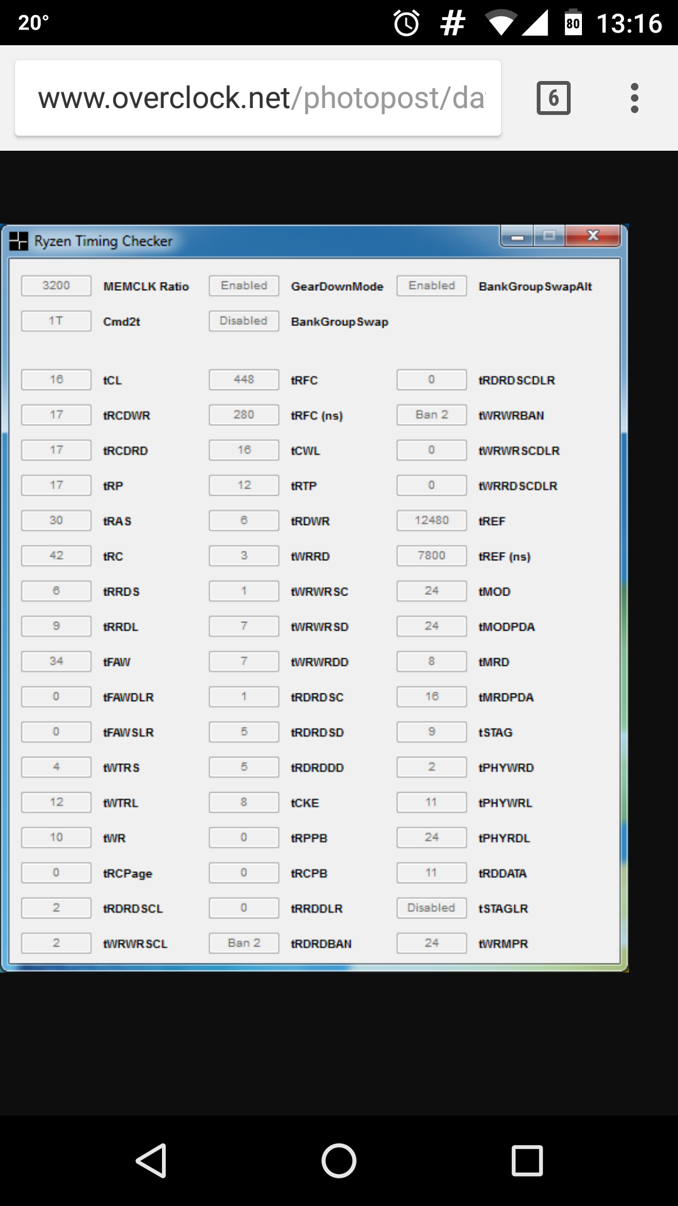Click the tREF (ns) 7800 value box
This screenshot has height=1206, width=678.
[x=432, y=556]
